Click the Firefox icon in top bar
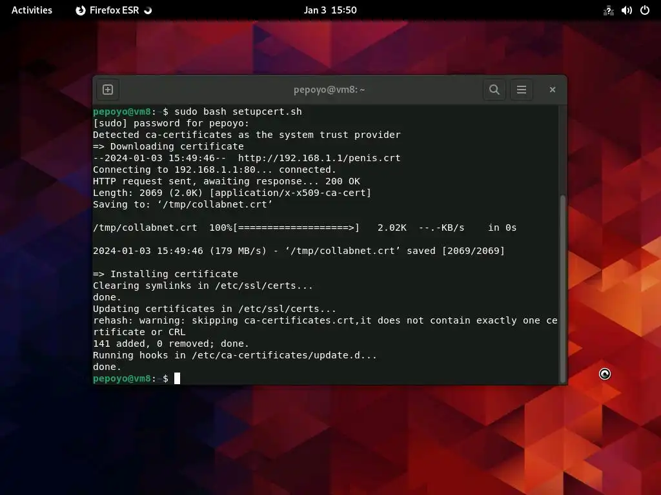 point(81,10)
